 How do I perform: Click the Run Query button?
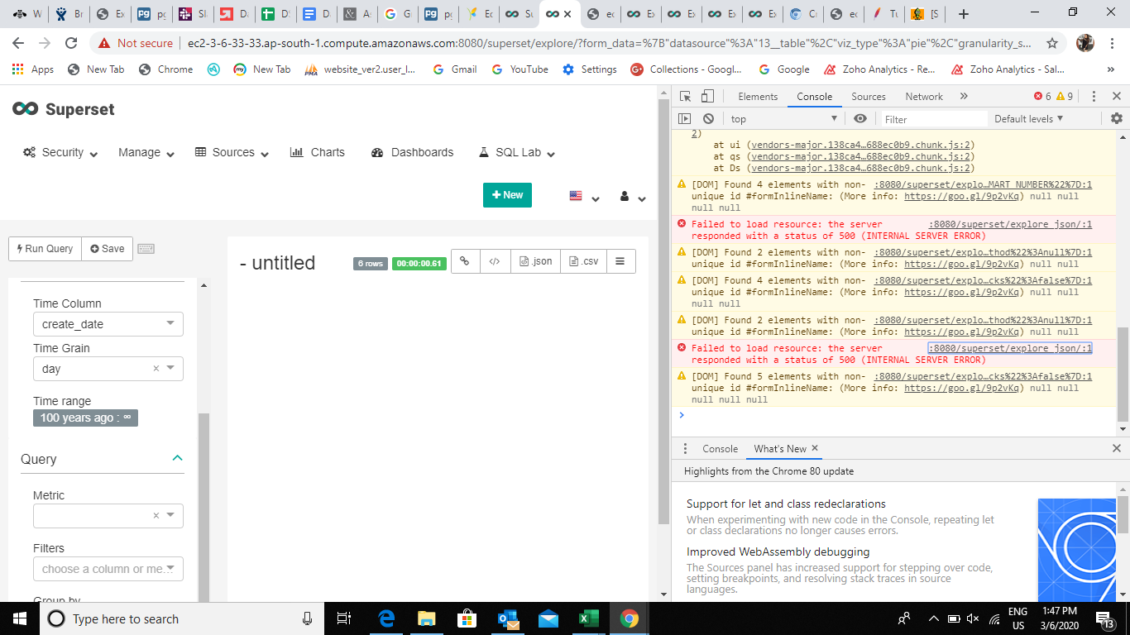pyautogui.click(x=44, y=248)
